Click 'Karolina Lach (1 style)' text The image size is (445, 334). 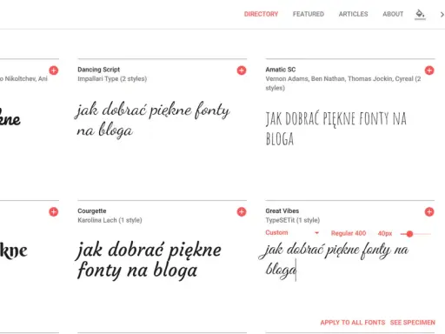pyautogui.click(x=110, y=220)
